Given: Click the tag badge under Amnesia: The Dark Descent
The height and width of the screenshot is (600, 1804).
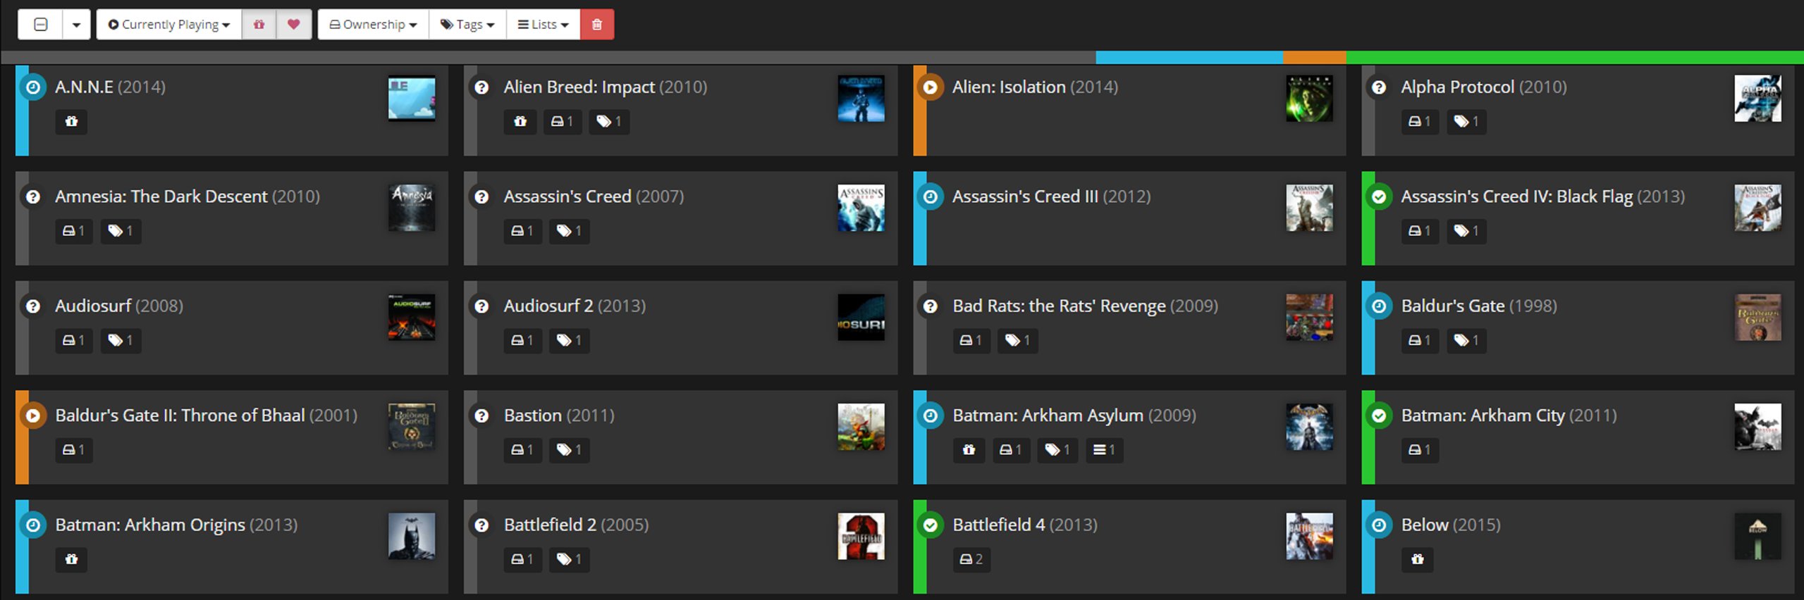Looking at the screenshot, I should tap(121, 231).
